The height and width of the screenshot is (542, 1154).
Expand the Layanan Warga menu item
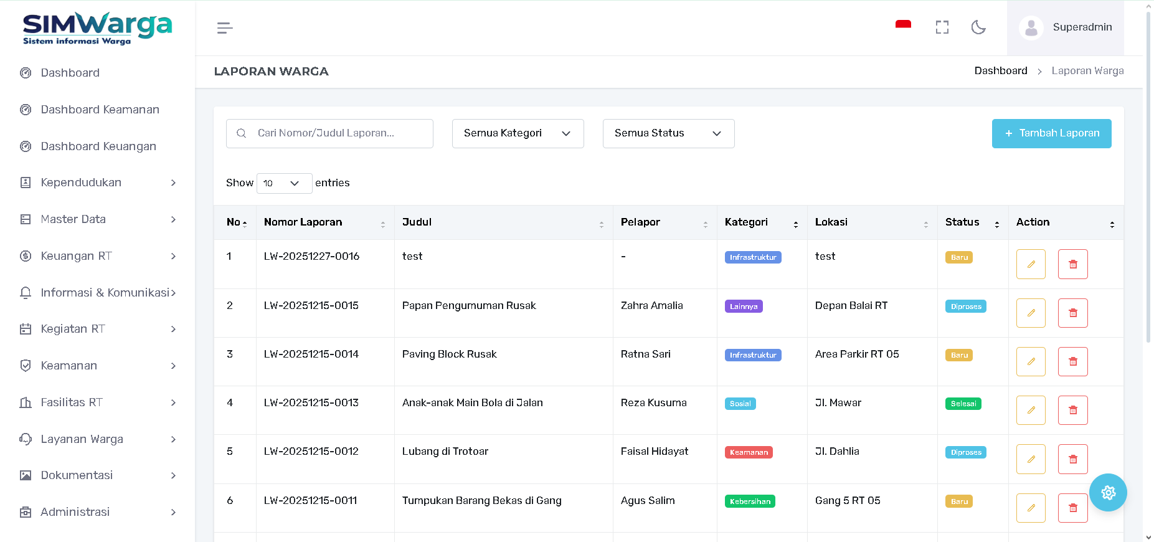pos(98,439)
